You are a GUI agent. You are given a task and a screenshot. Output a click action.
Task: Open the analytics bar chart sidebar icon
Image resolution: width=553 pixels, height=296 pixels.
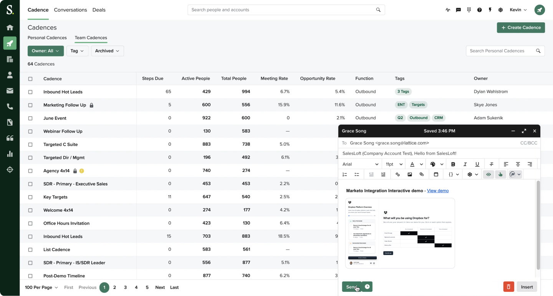click(x=10, y=154)
